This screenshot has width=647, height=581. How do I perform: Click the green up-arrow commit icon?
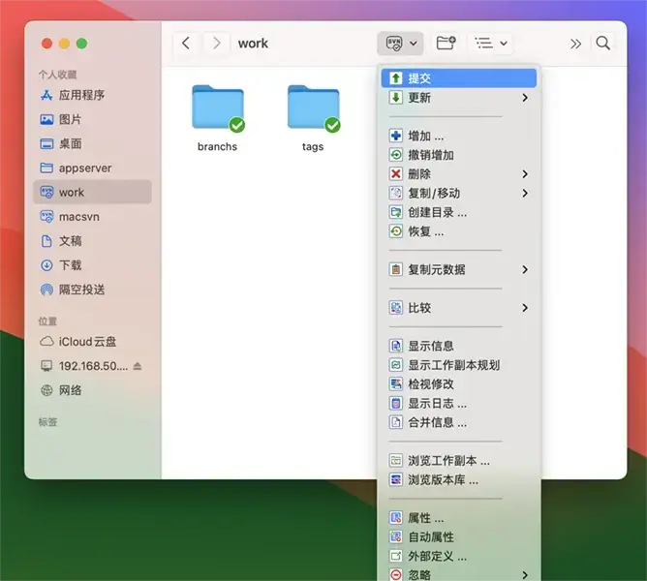(396, 78)
